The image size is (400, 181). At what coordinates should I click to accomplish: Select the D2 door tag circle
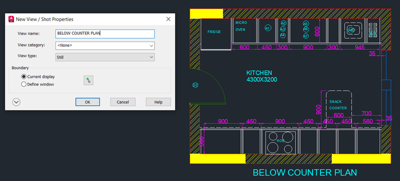[195, 85]
